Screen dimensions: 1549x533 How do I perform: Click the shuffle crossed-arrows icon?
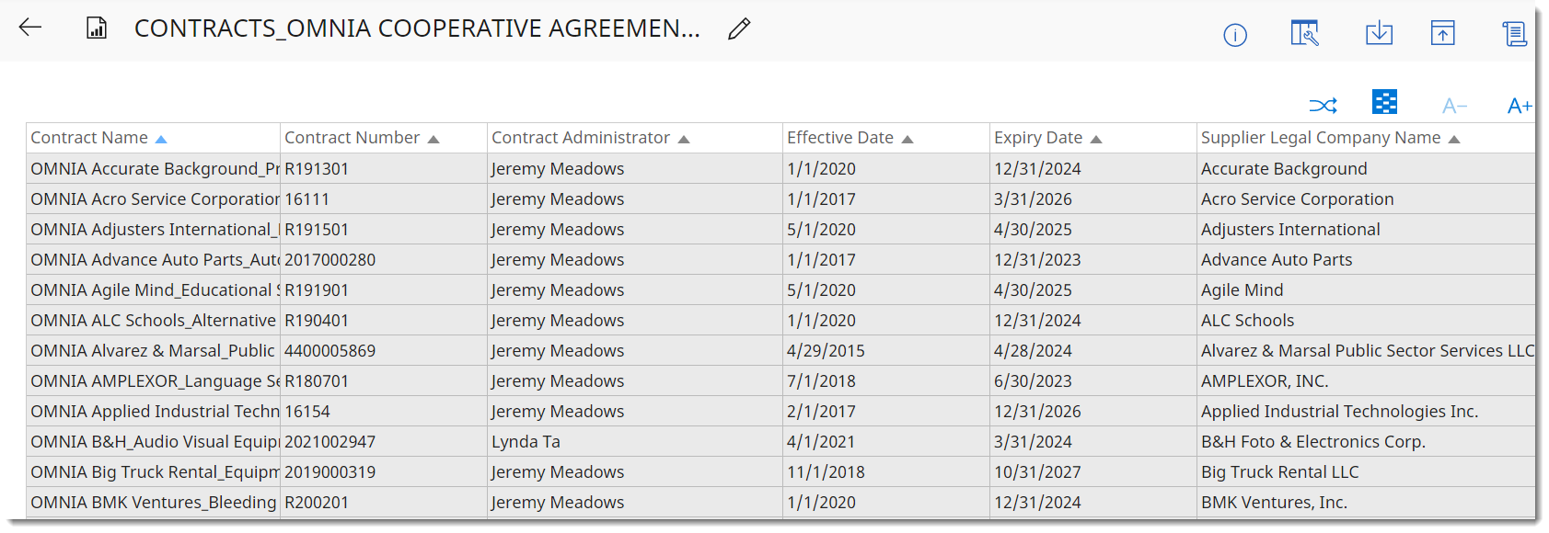pos(1323,106)
